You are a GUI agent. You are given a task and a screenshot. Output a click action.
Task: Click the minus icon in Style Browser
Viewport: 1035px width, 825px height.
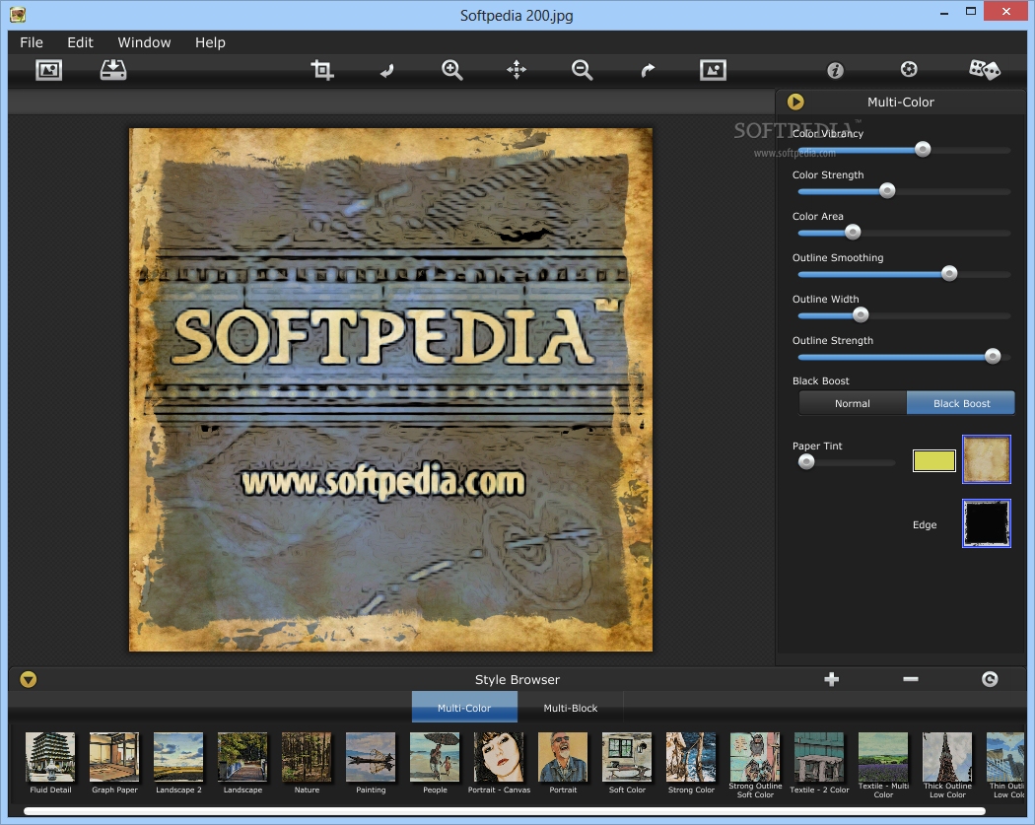tap(911, 679)
